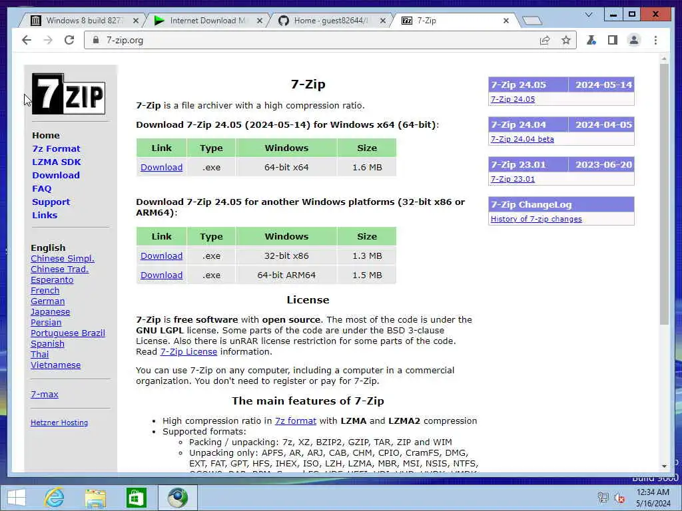682x511 pixels.
Task: Click the 7-Zip logo image
Action: 69,93
